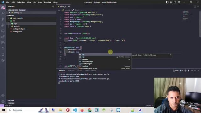Viewport: 201px width, 113px height.
Task: Click the Explorer more actions ellipsis
Action: (53, 7)
